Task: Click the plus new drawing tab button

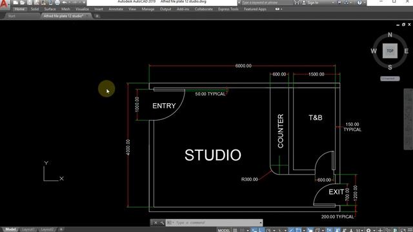Action: 97,16
